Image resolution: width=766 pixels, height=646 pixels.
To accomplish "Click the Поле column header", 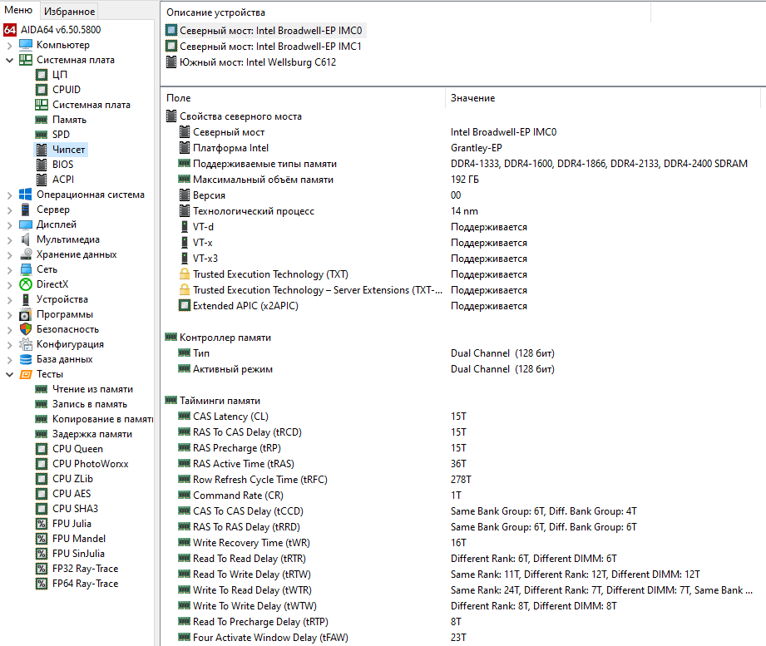I will tap(303, 98).
